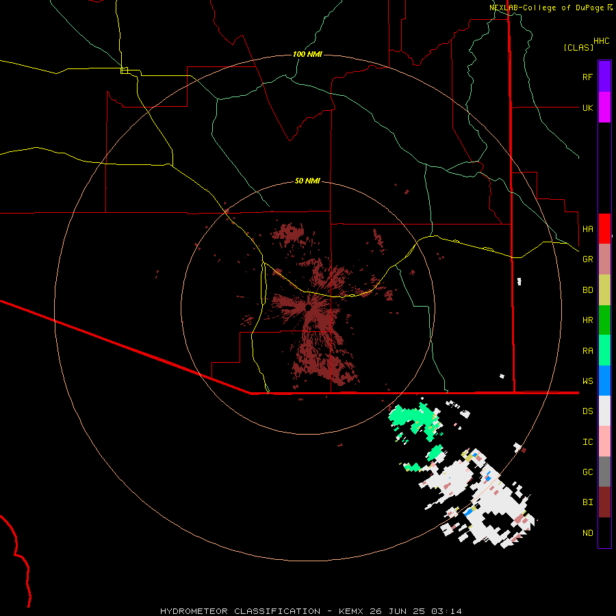
Task: Click the HR dark green legend swatch
Action: 604,320
